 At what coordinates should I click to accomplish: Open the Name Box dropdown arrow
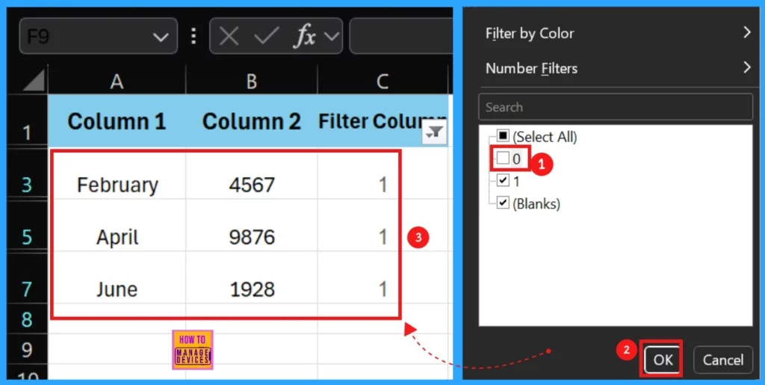161,37
